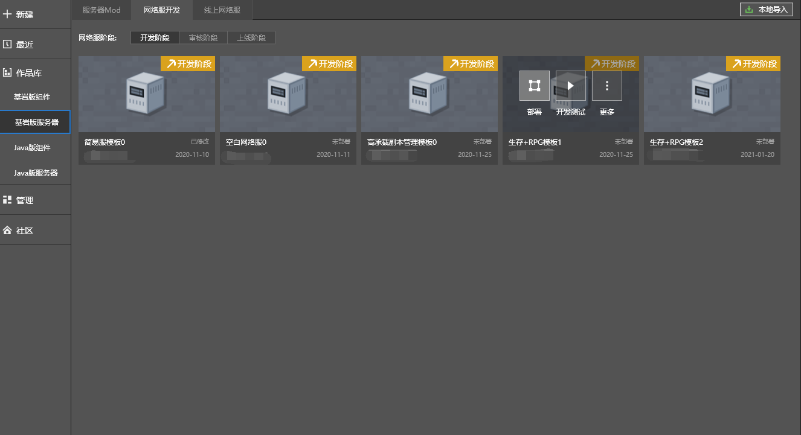Click 开发阶段 badge on 空白网络服0
Image resolution: width=801 pixels, height=435 pixels.
[x=329, y=64]
